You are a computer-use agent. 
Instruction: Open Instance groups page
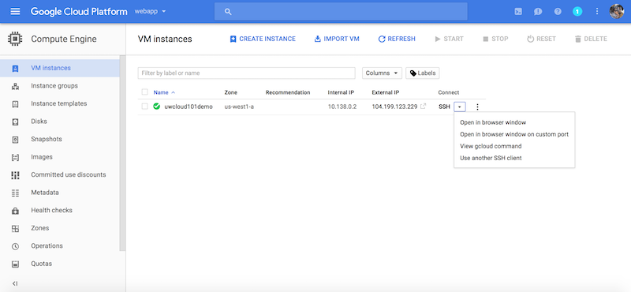coord(54,86)
